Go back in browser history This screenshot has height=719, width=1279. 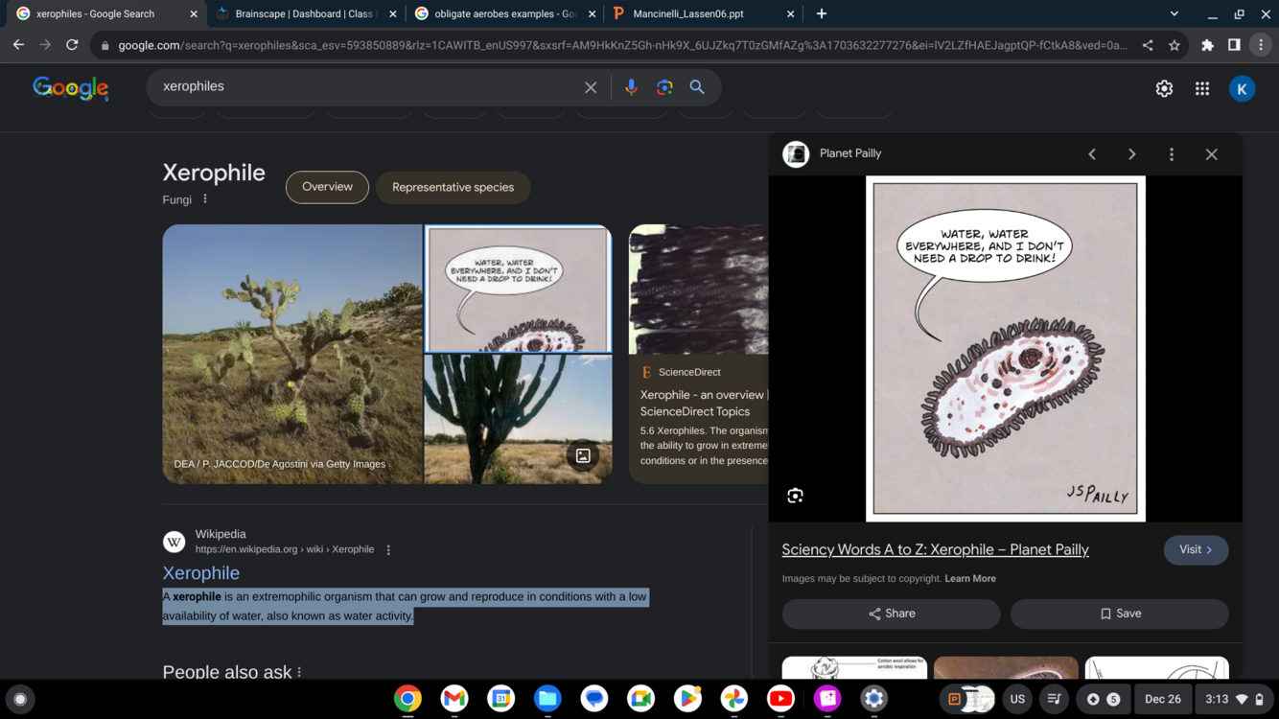(x=18, y=44)
